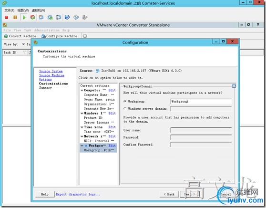
Task: Select the NIC1: Internal row
Action: (x=99, y=141)
